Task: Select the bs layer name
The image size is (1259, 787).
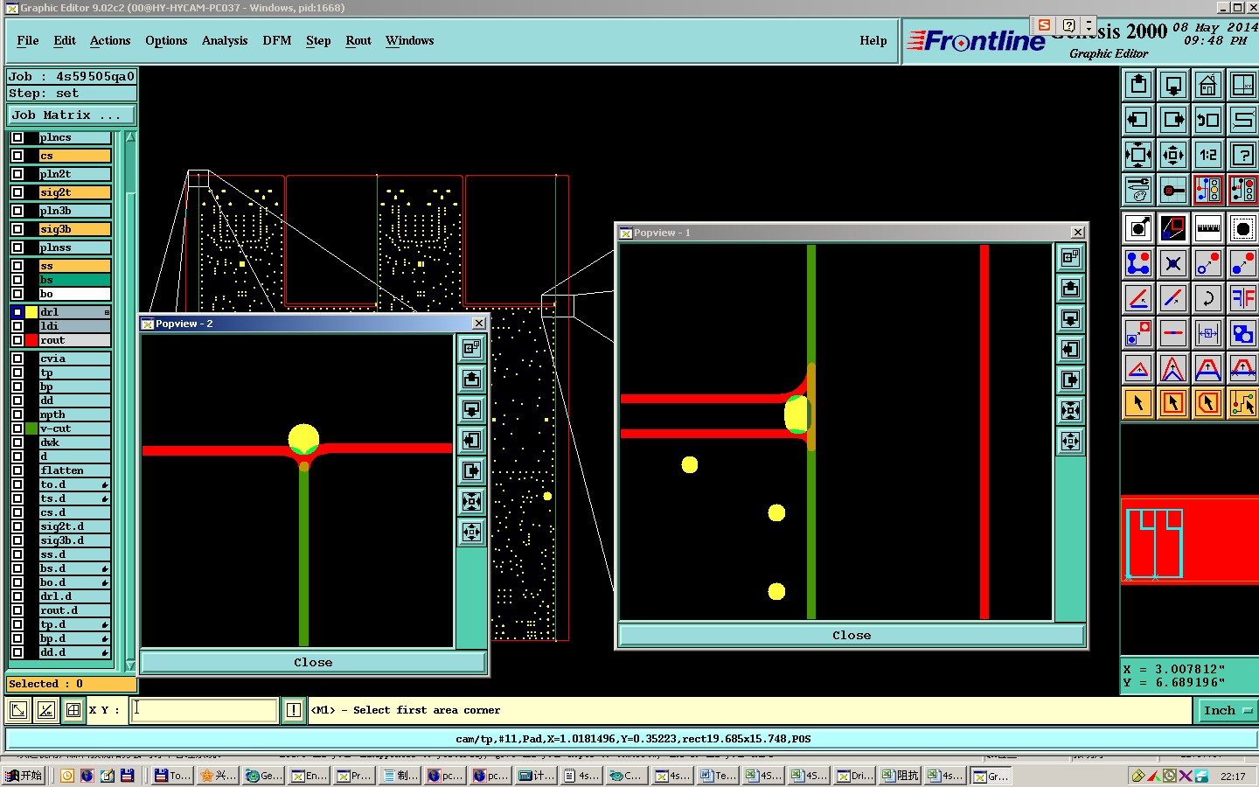Action: click(x=74, y=280)
